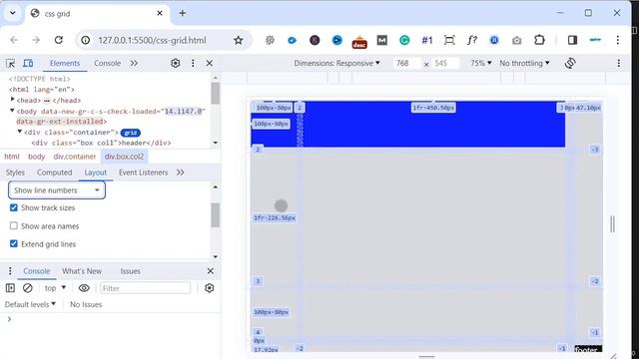Click the browser forward arrow
Viewport: 639px width, 359px height.
[x=36, y=40]
